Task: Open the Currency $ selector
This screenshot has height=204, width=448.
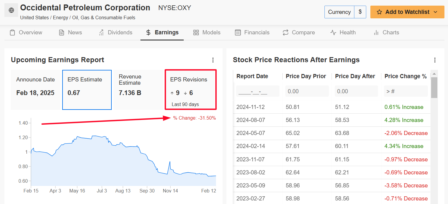Action: coord(360,12)
